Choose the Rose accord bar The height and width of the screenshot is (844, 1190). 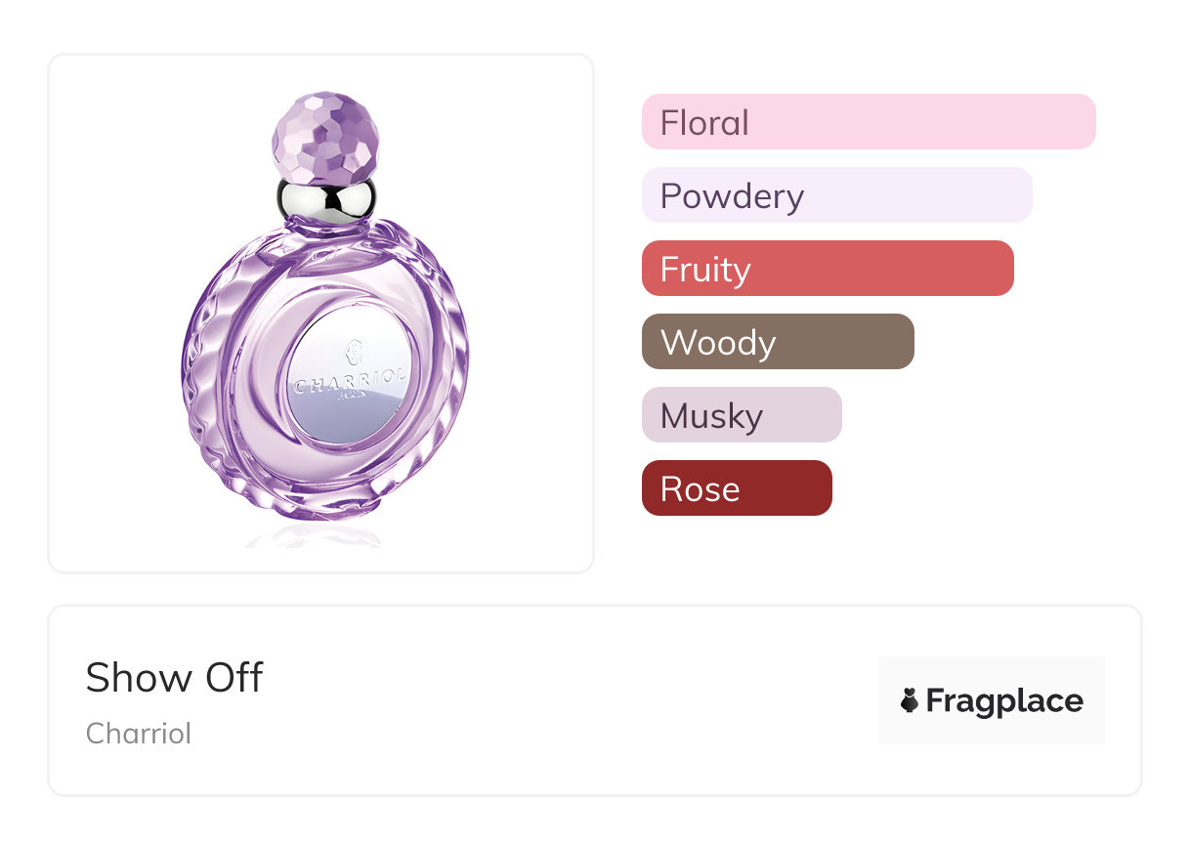click(x=737, y=488)
